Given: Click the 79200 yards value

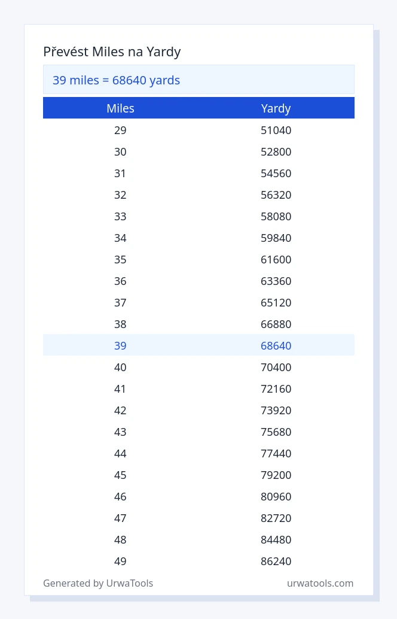Looking at the screenshot, I should coord(276,475).
